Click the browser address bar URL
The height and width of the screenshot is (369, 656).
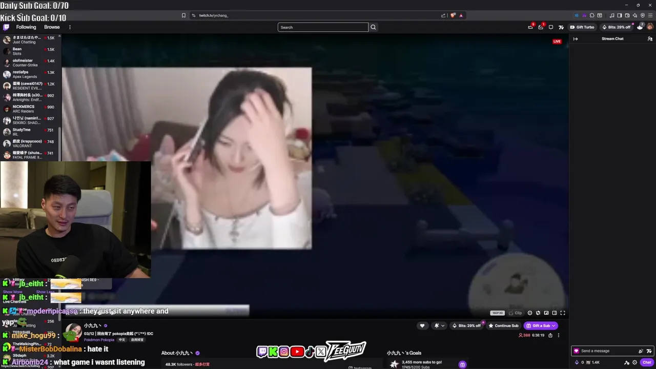coord(214,15)
